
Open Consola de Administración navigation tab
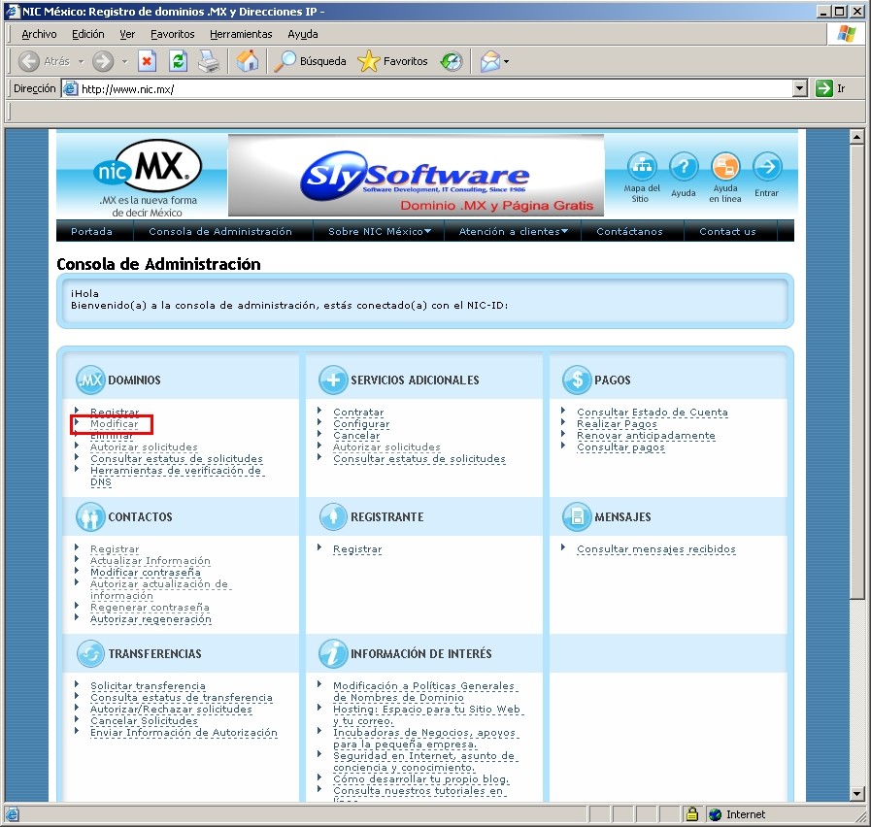220,231
